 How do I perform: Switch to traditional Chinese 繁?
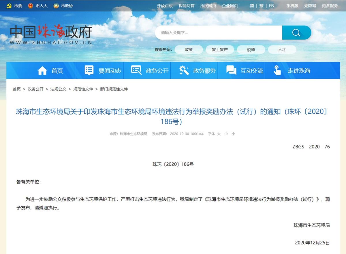click(x=261, y=6)
